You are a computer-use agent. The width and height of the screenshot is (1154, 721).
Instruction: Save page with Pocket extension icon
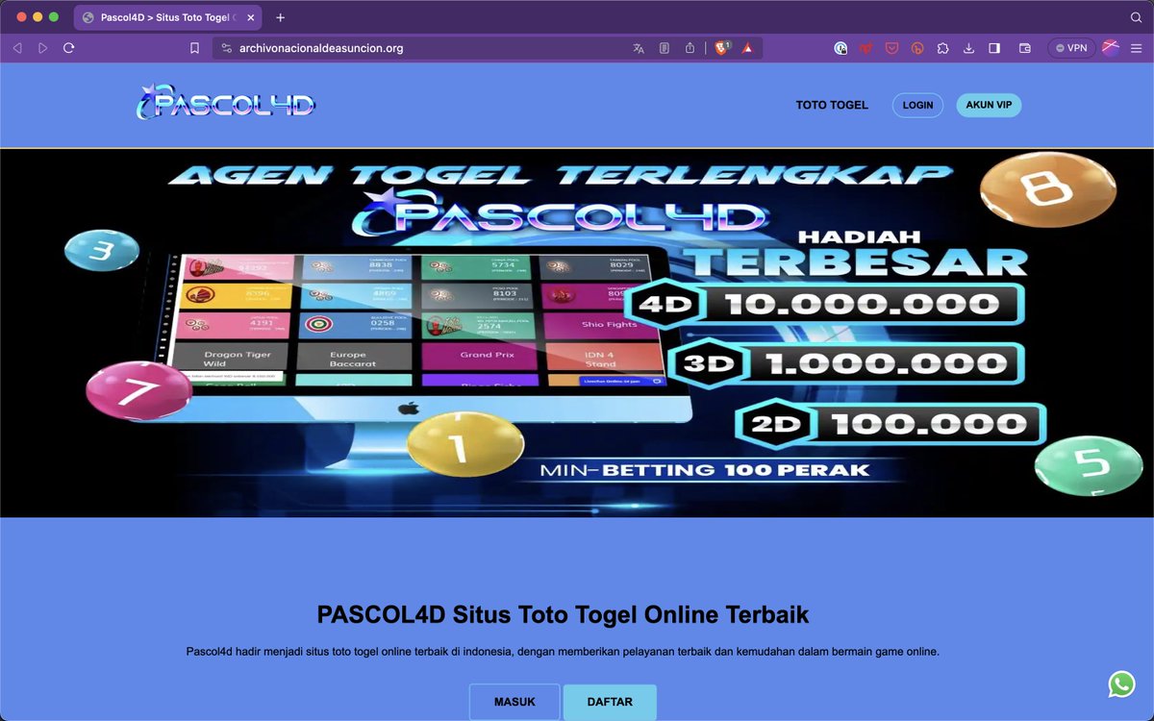891,48
